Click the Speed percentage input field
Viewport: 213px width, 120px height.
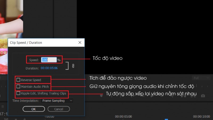49,60
